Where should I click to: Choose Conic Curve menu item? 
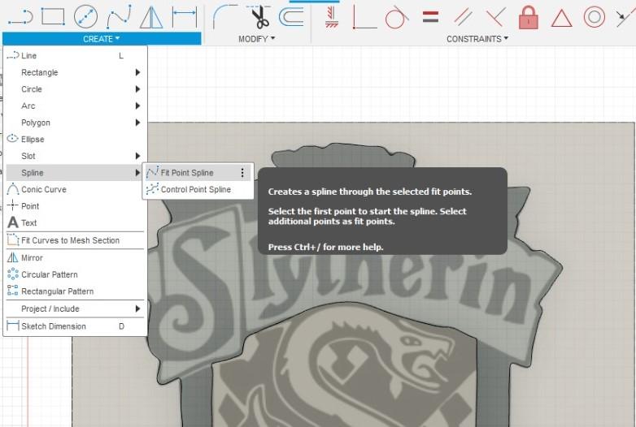tap(75, 189)
